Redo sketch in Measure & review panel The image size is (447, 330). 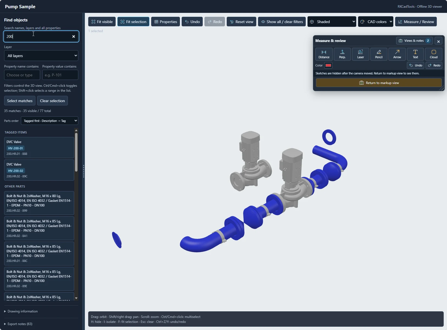(434, 65)
